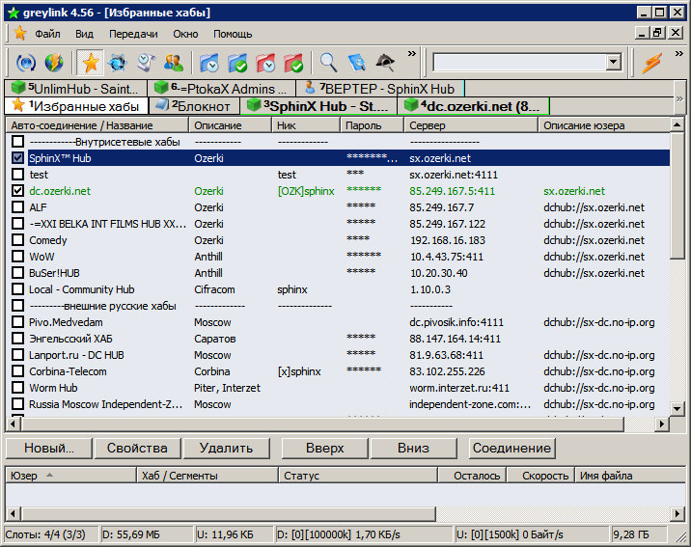Screen dimensions: 691x547
Task: Sort hubs by Ник column header
Action: 306,125
